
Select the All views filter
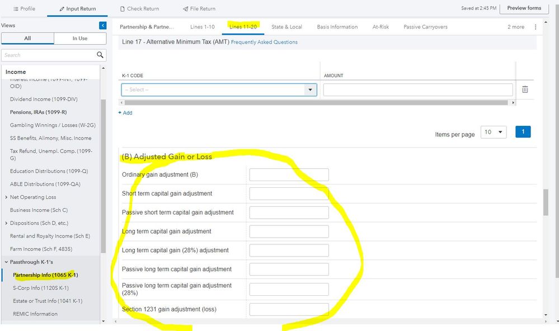[x=27, y=39]
